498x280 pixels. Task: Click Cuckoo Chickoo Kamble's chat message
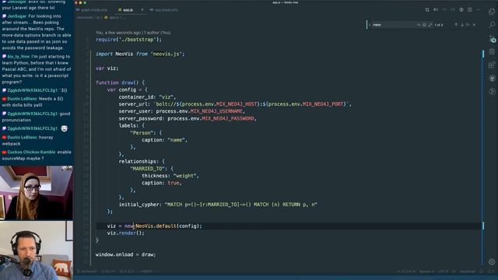click(37, 156)
